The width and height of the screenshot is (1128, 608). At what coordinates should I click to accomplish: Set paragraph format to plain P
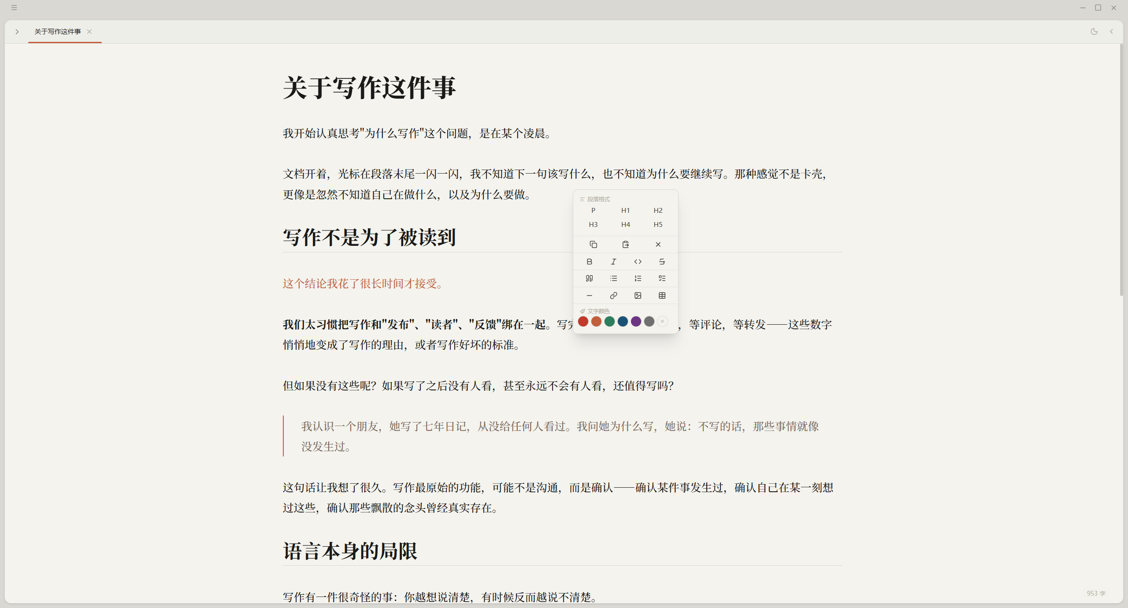593,211
